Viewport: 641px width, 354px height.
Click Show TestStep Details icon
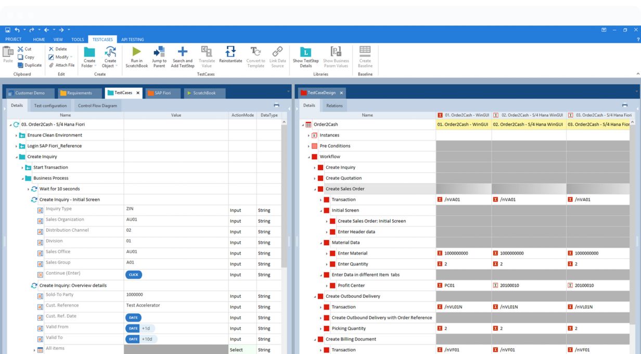305,52
